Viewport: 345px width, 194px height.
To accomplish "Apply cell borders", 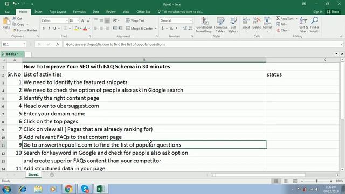I will 65,29.
